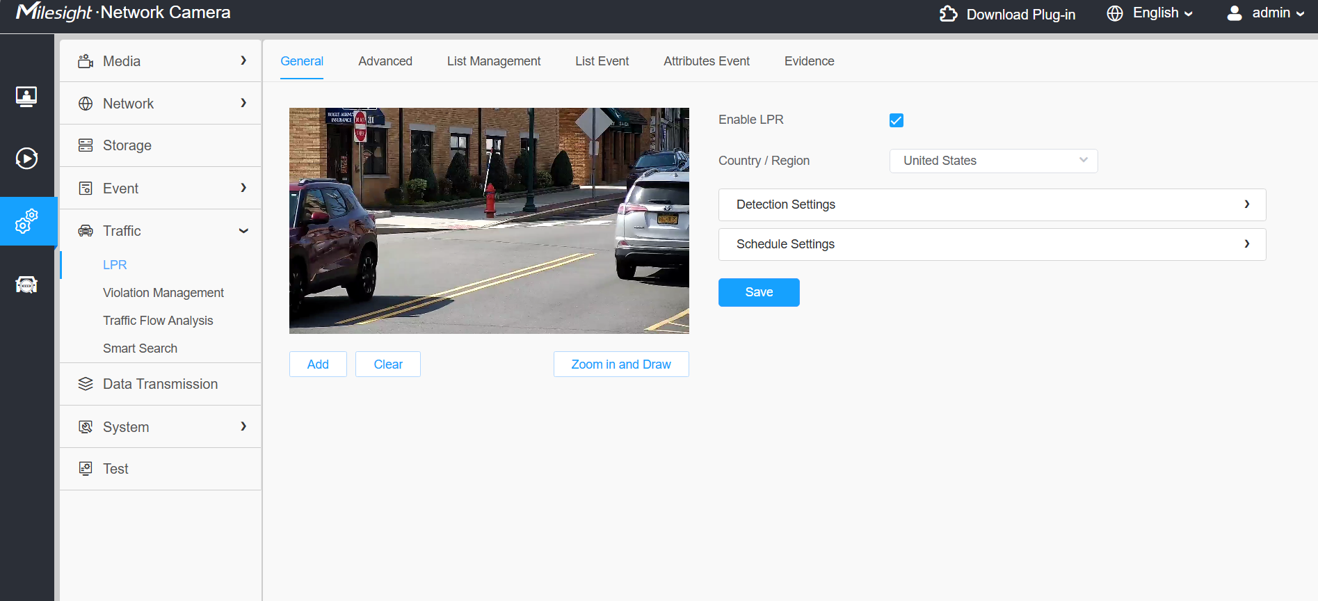Image resolution: width=1318 pixels, height=601 pixels.
Task: Expand the Media menu chevron
Action: [243, 61]
